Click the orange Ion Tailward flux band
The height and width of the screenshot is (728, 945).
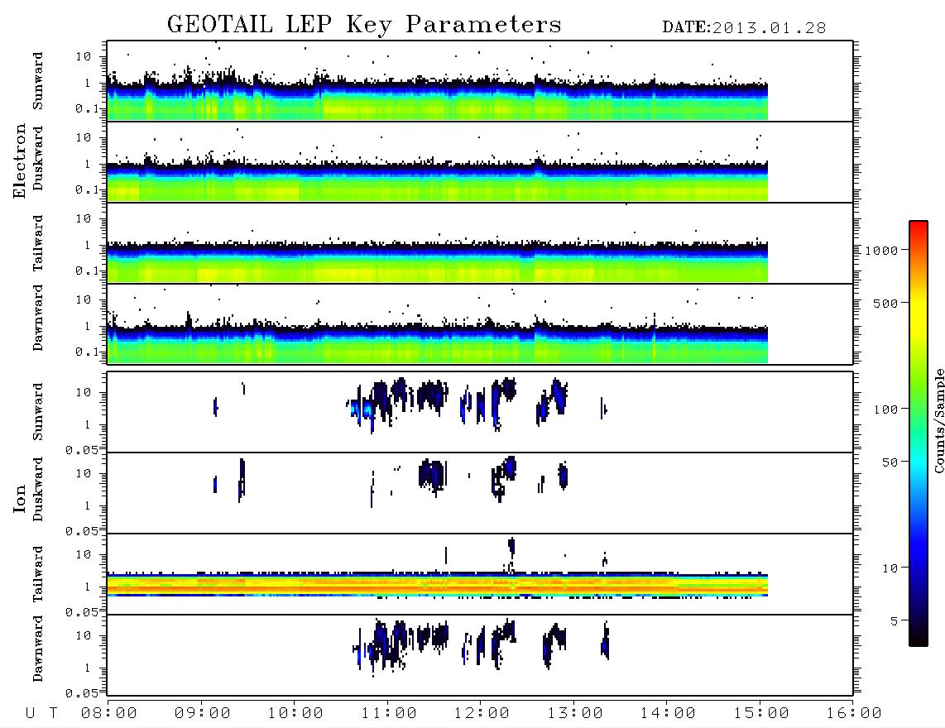[438, 585]
